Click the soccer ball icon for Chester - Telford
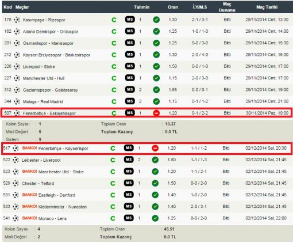 [x=16, y=183]
